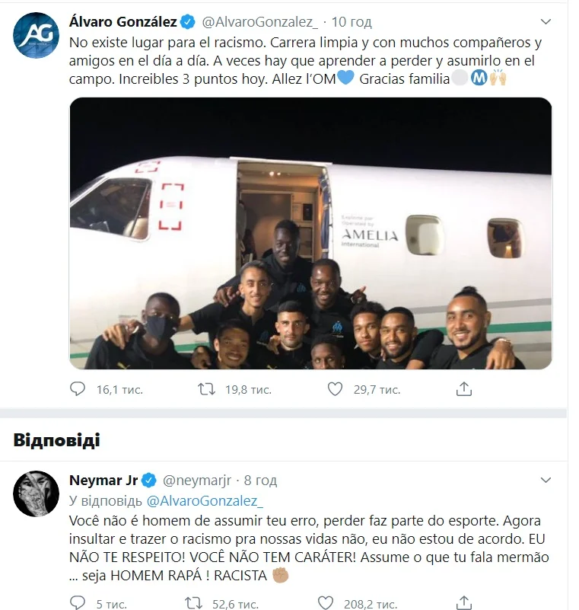This screenshot has height=610, width=579.
Task: Open the team photo by the airplane
Action: [310, 233]
